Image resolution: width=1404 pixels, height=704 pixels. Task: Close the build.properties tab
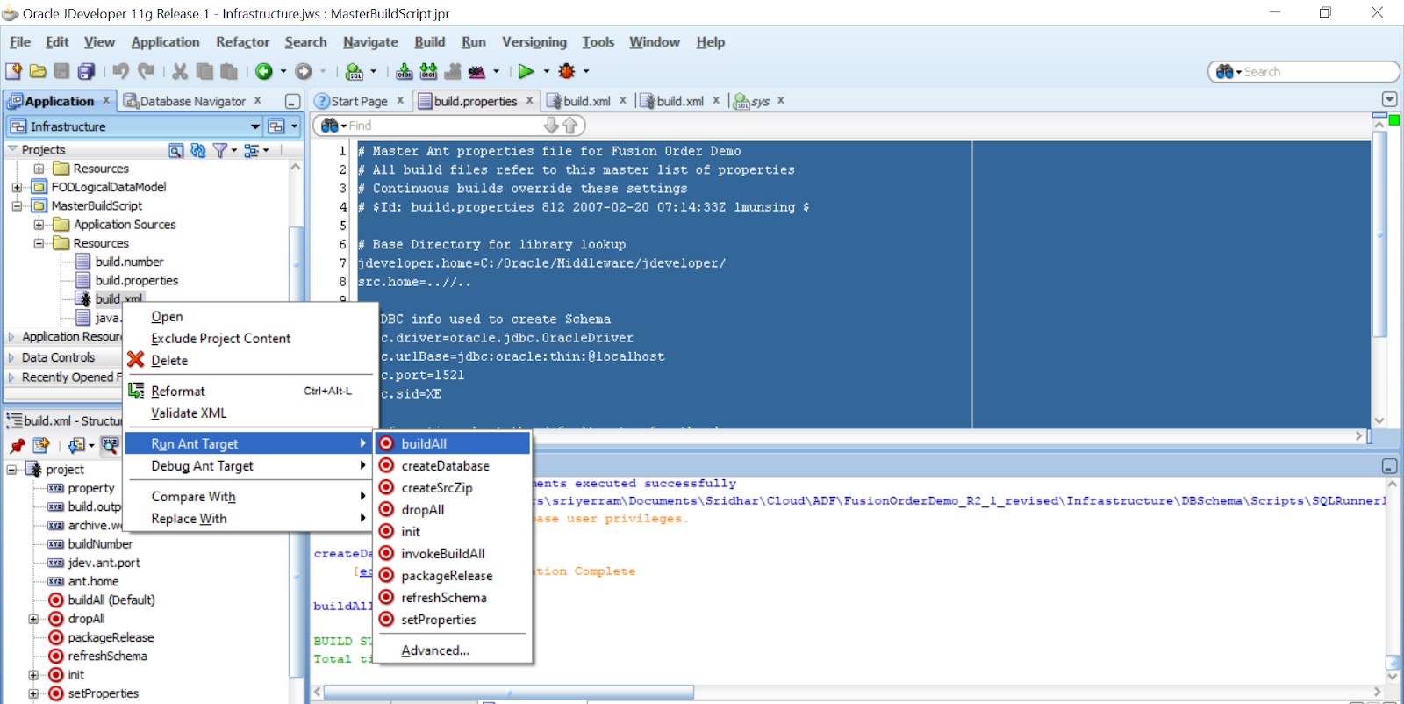click(x=529, y=101)
